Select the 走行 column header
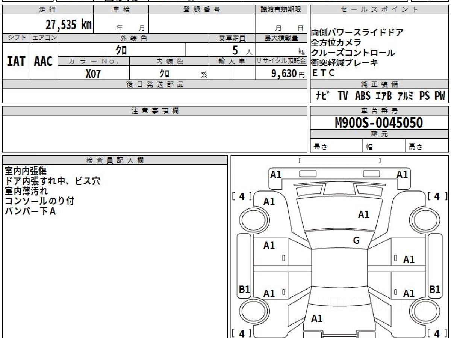Image resolution: width=451 pixels, height=338 pixels. [x=47, y=10]
